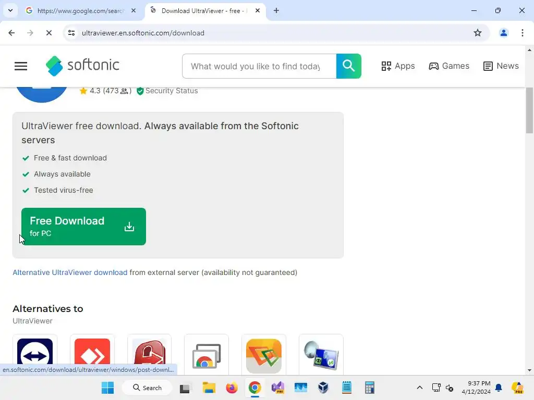Open the TeamViewer alternative thumbnail
Image resolution: width=534 pixels, height=400 pixels.
click(35, 354)
